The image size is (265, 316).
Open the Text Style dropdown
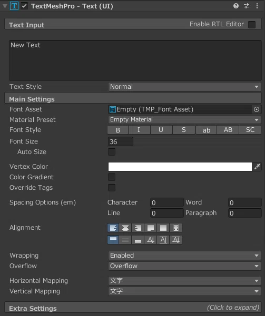pyautogui.click(x=185, y=87)
